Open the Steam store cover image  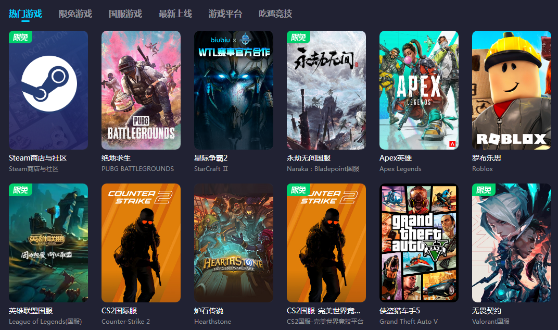[x=48, y=90]
